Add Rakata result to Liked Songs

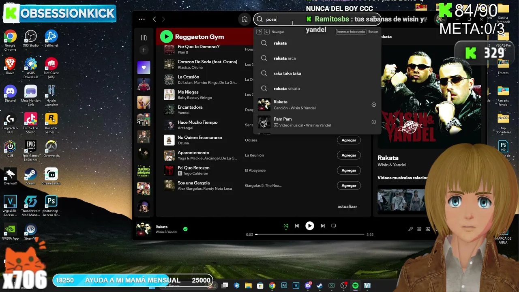point(374,105)
